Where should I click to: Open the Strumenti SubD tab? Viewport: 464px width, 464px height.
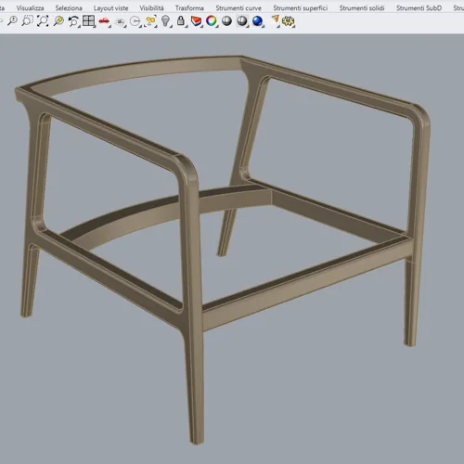419,8
